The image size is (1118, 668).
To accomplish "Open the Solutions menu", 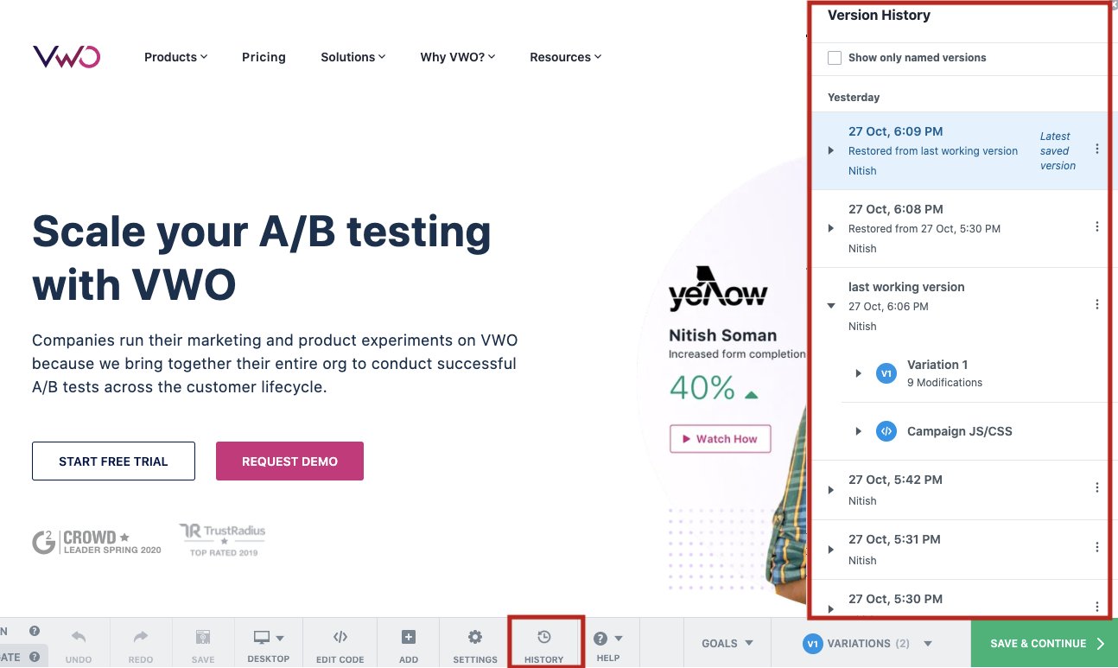I will pos(353,57).
